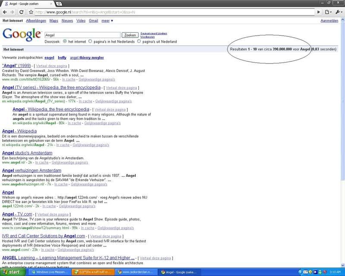The height and width of the screenshot is (276, 345).
Task: Click 'Vertaal deze pagina' for the IMDb result
Action: (51, 66)
